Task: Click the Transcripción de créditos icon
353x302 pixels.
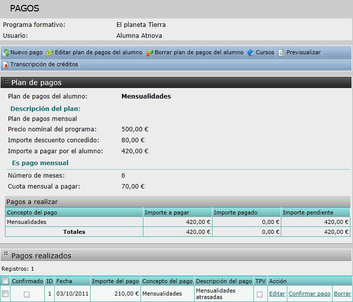Action: [5, 65]
